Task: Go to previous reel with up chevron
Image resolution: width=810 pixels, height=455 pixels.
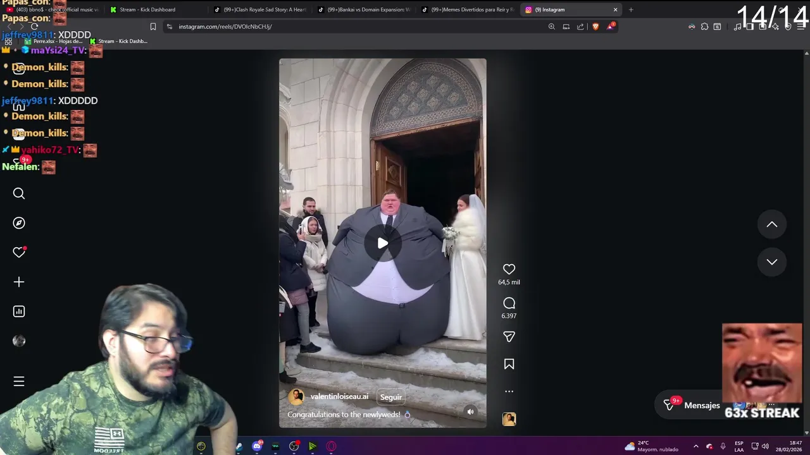Action: (772, 224)
